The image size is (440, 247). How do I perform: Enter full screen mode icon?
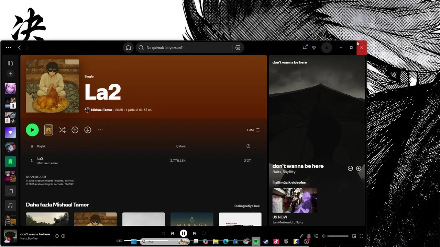pyautogui.click(x=361, y=236)
